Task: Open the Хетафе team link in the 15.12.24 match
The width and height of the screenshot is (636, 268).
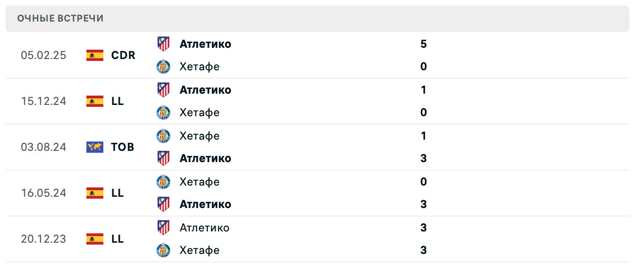Action: pyautogui.click(x=199, y=112)
